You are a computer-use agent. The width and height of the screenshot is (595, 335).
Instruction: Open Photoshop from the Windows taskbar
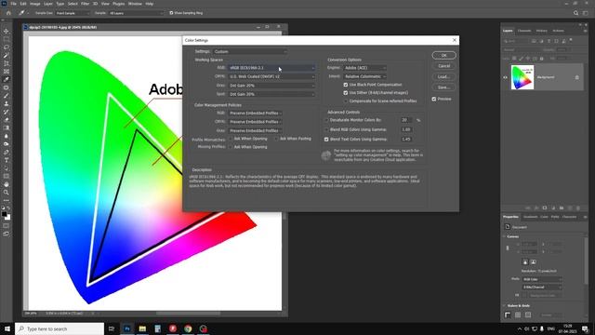(127, 328)
